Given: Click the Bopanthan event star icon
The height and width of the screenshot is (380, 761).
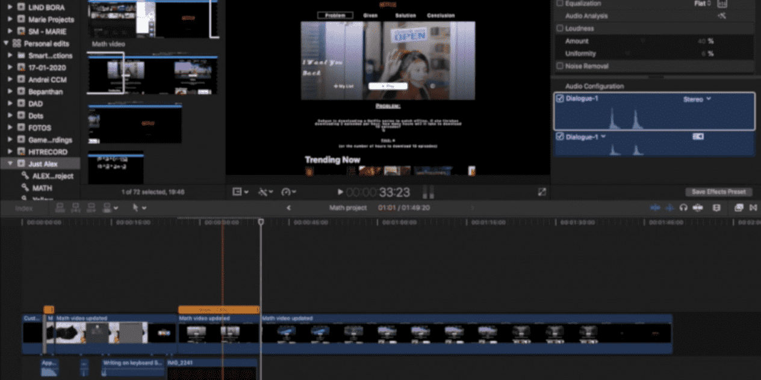Looking at the screenshot, I should [21, 91].
